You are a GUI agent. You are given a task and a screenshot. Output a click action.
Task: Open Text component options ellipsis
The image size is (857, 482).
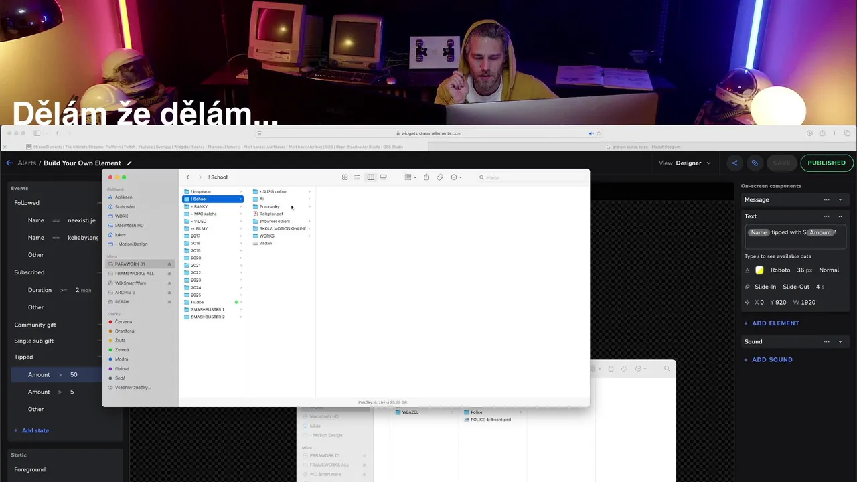pos(826,216)
